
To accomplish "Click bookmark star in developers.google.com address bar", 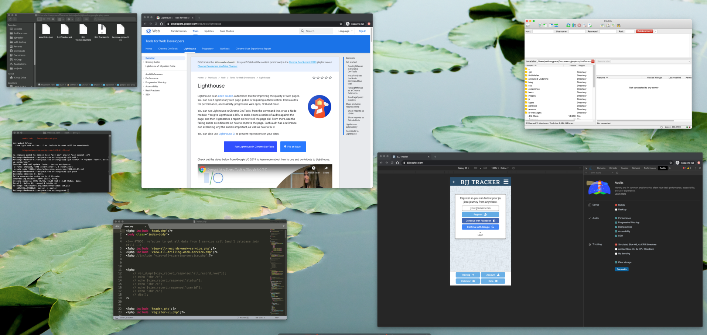I will (341, 24).
